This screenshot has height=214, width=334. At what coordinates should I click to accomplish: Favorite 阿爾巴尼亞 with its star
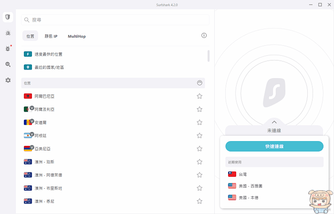click(199, 96)
